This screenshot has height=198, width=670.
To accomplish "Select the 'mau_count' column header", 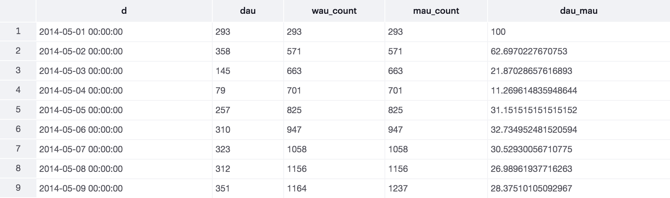I will (x=436, y=11).
